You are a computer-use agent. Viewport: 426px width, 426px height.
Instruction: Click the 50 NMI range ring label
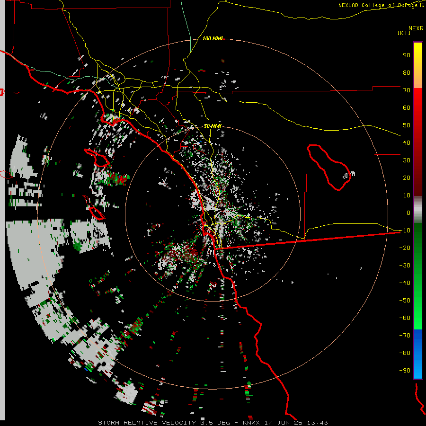[213, 126]
